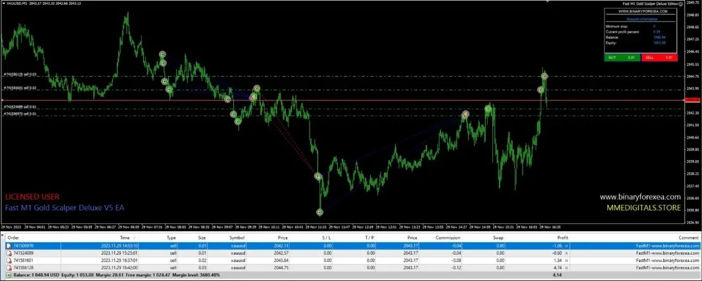Screen dimensions: 702x281
Task: Select open time 2023.11.29 16:42:00
Action: click(119, 267)
